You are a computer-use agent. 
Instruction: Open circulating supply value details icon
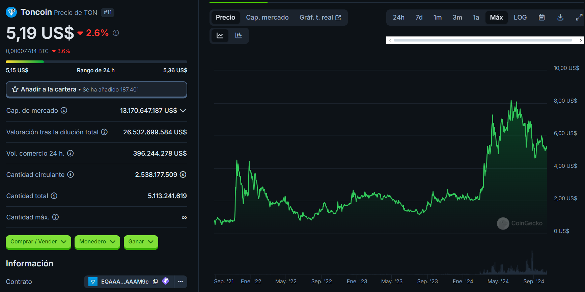click(183, 175)
